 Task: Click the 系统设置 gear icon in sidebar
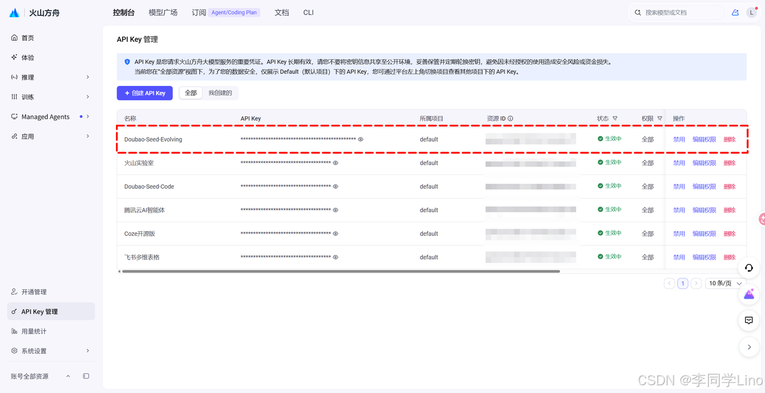tap(14, 351)
